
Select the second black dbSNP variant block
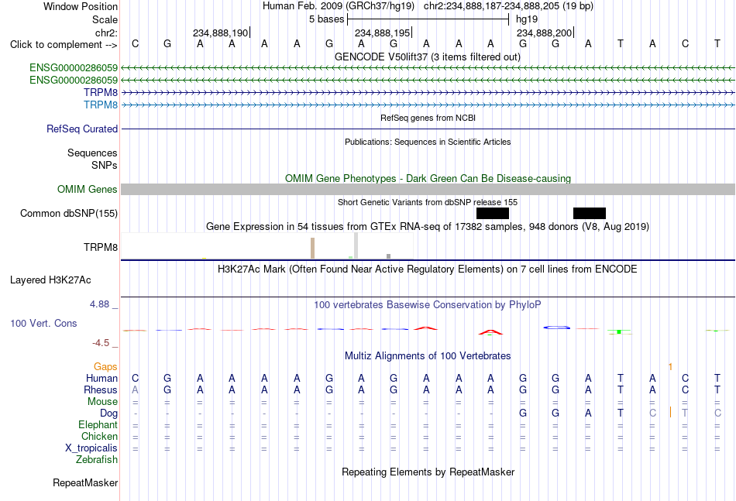(590, 214)
